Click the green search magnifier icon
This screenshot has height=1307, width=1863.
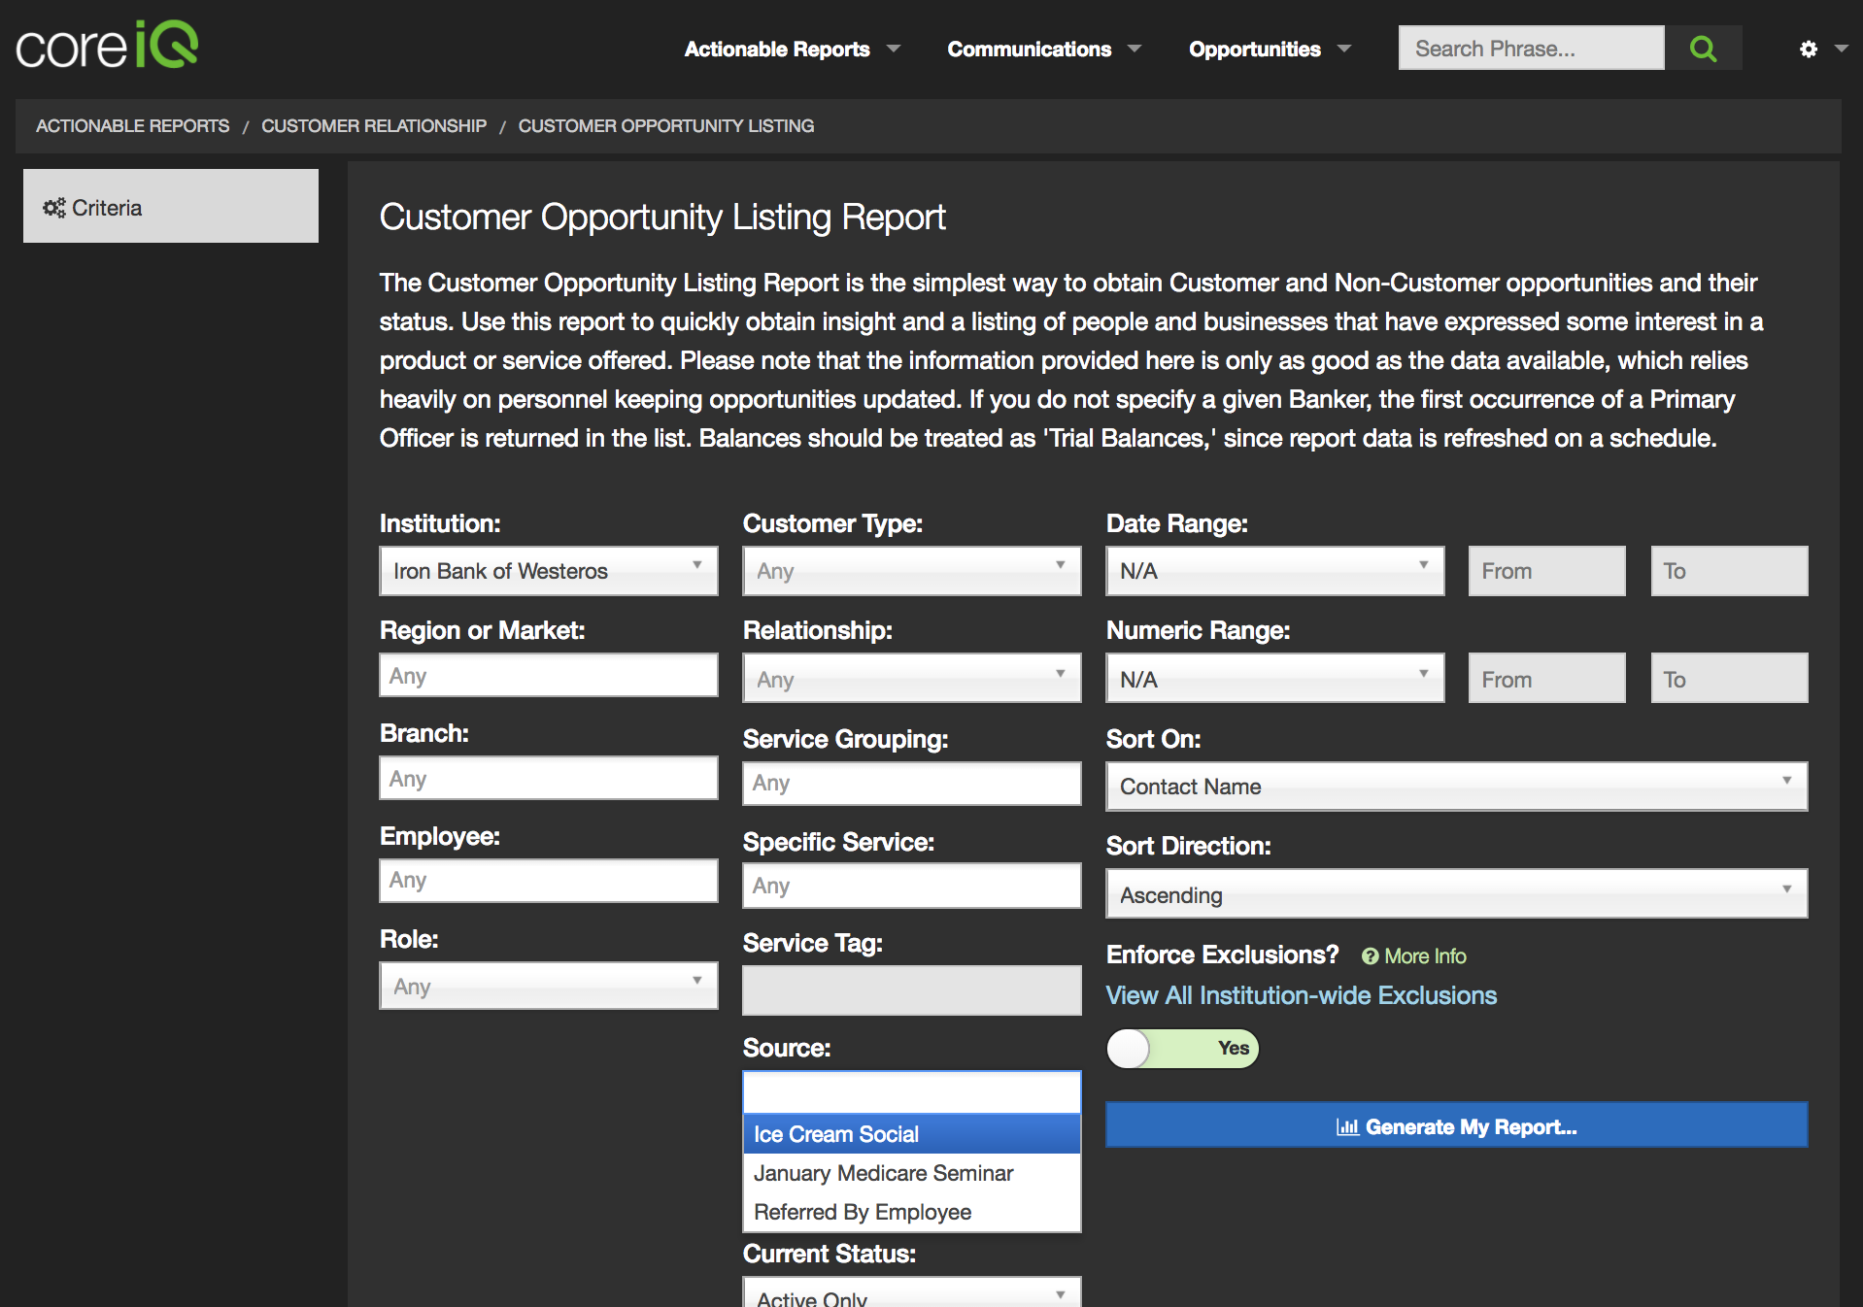click(x=1702, y=49)
